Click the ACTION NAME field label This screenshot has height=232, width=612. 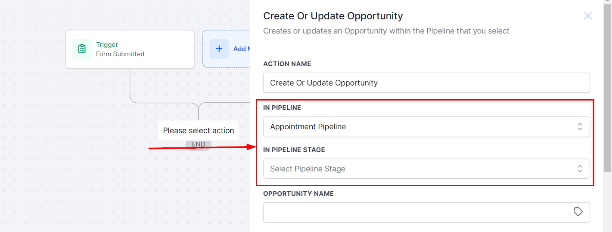pyautogui.click(x=287, y=64)
